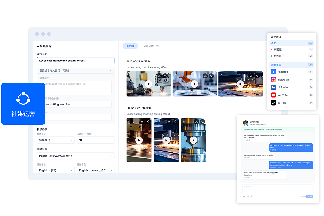324x216 pixels.
Task: Click the AI视频混剪 panel title
Action: (x=44, y=46)
